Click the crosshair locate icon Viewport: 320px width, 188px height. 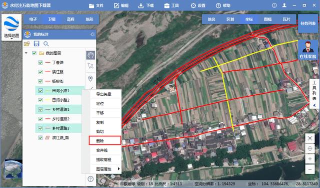point(310,149)
